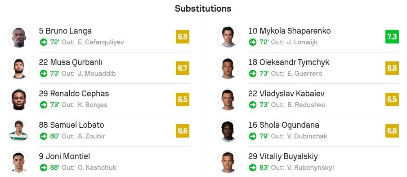
Task: Open the 10 Mykola Shaparenko player link
Action: pos(290,31)
